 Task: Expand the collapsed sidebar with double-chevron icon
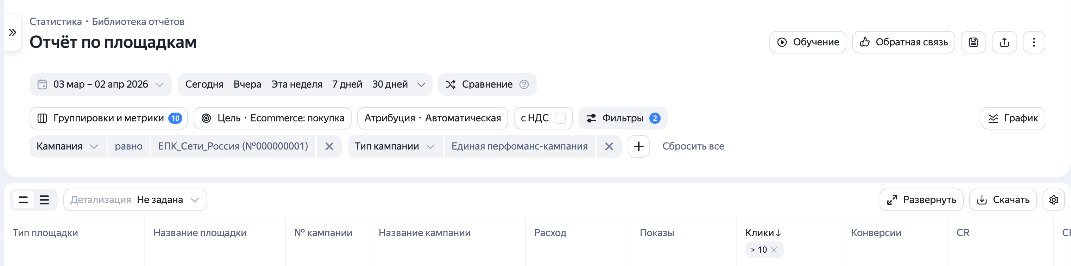pyautogui.click(x=12, y=32)
